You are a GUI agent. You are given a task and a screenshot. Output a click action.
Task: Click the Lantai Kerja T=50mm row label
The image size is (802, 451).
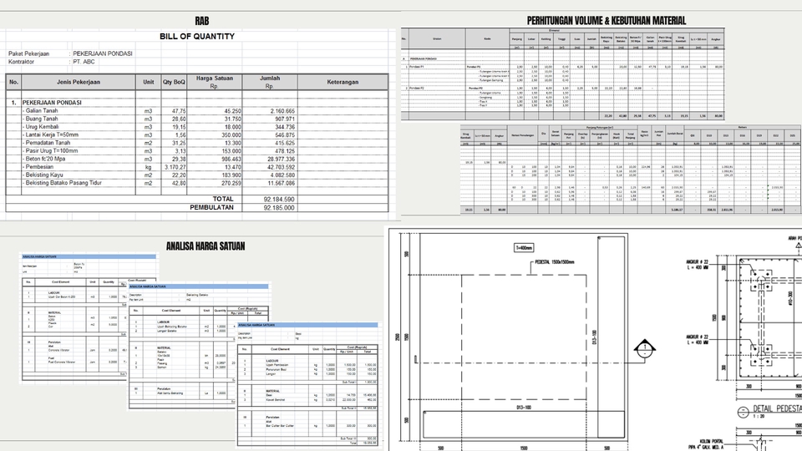(51, 135)
